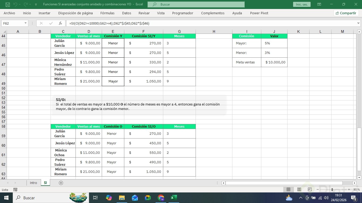Open the Customize Quick Access Toolbar arrow
The image size is (362, 203).
tap(36, 4)
